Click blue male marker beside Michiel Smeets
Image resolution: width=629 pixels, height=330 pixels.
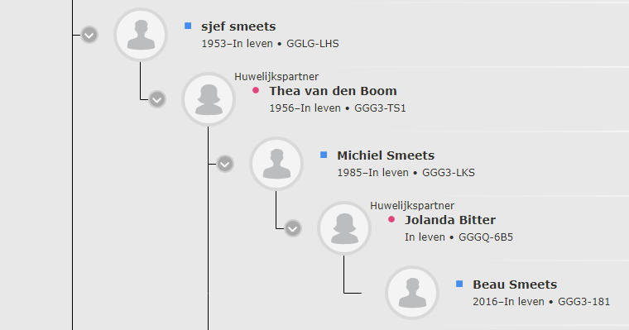(324, 155)
